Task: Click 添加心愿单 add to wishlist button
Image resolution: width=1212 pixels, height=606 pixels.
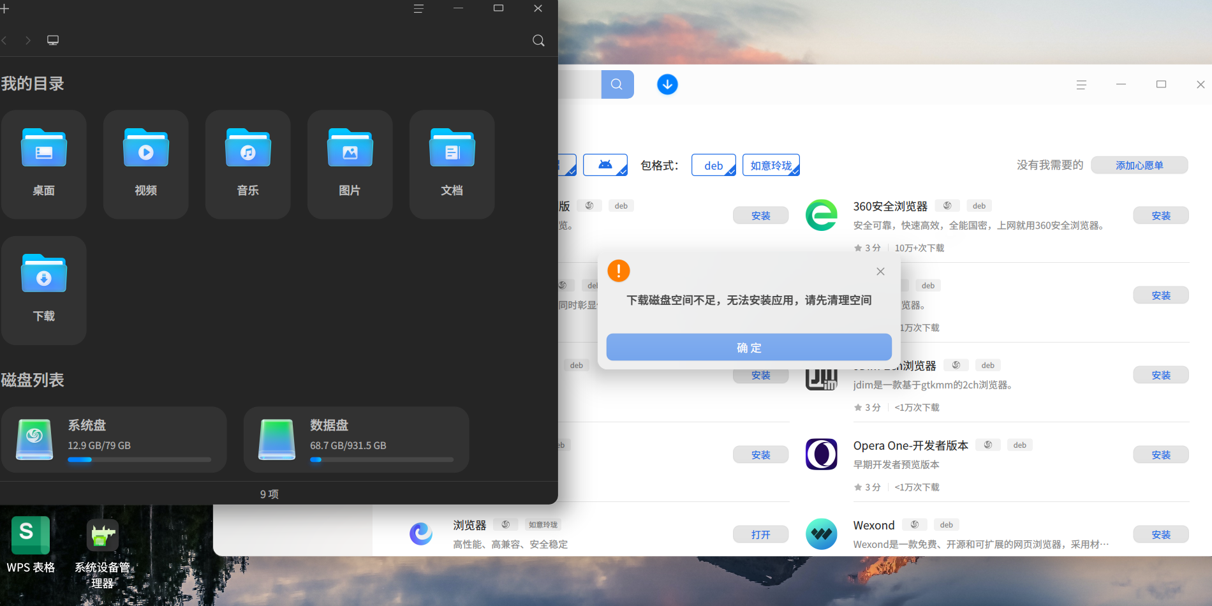Action: click(1139, 165)
